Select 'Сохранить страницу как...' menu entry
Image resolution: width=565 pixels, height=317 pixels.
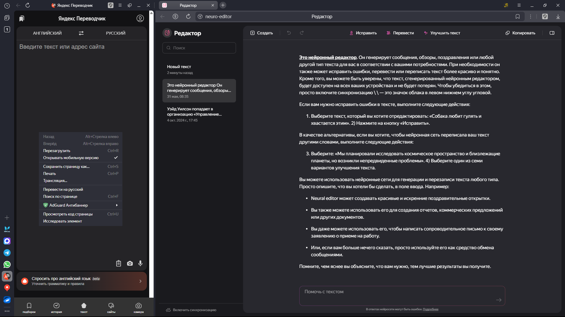81,166
